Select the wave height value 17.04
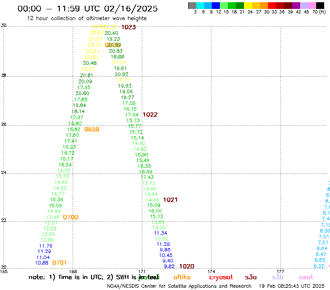Image resolution: width=330 pixels, height=290 pixels. pos(132,115)
